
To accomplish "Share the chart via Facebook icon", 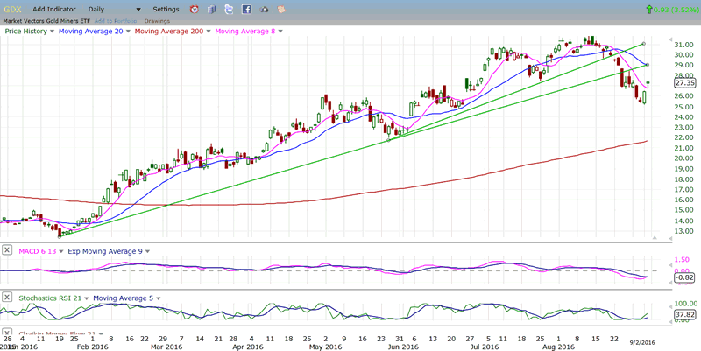I will (248, 9).
